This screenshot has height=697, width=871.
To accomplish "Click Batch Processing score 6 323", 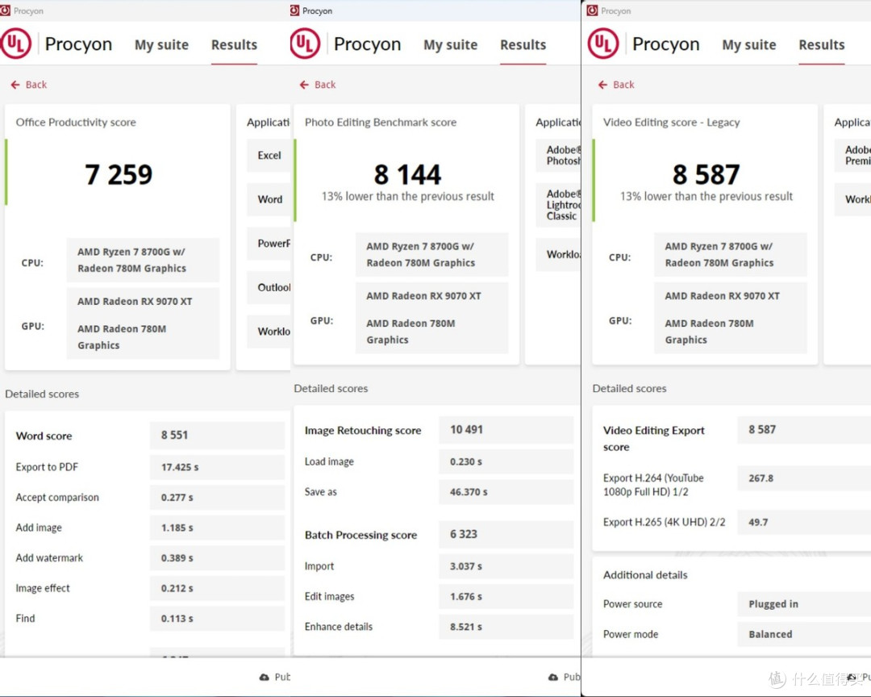I will coord(506,534).
